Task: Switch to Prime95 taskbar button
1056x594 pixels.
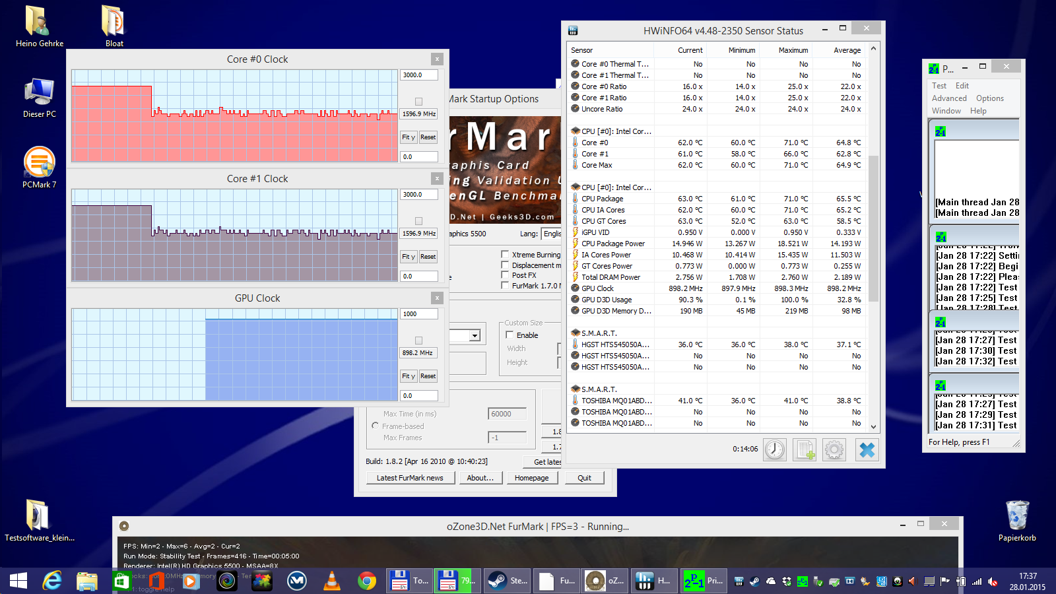Action: coord(704,581)
